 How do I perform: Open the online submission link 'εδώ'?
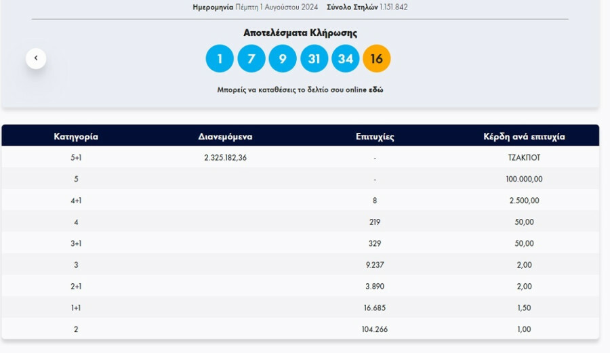click(x=375, y=89)
